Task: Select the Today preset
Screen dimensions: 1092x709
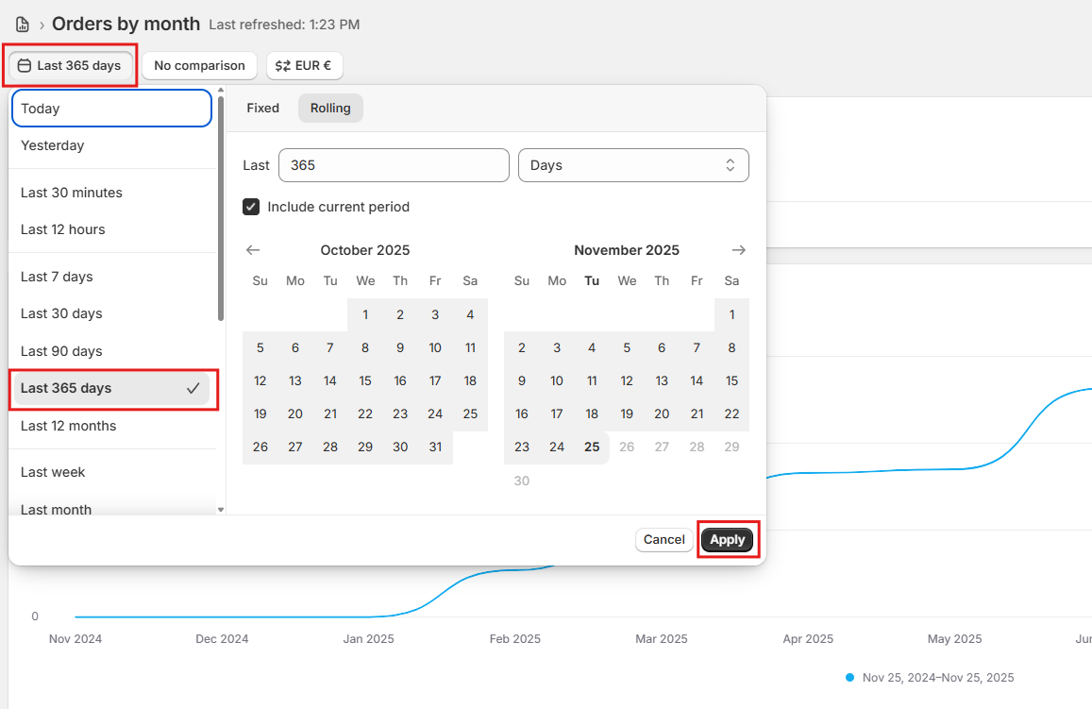Action: (111, 108)
